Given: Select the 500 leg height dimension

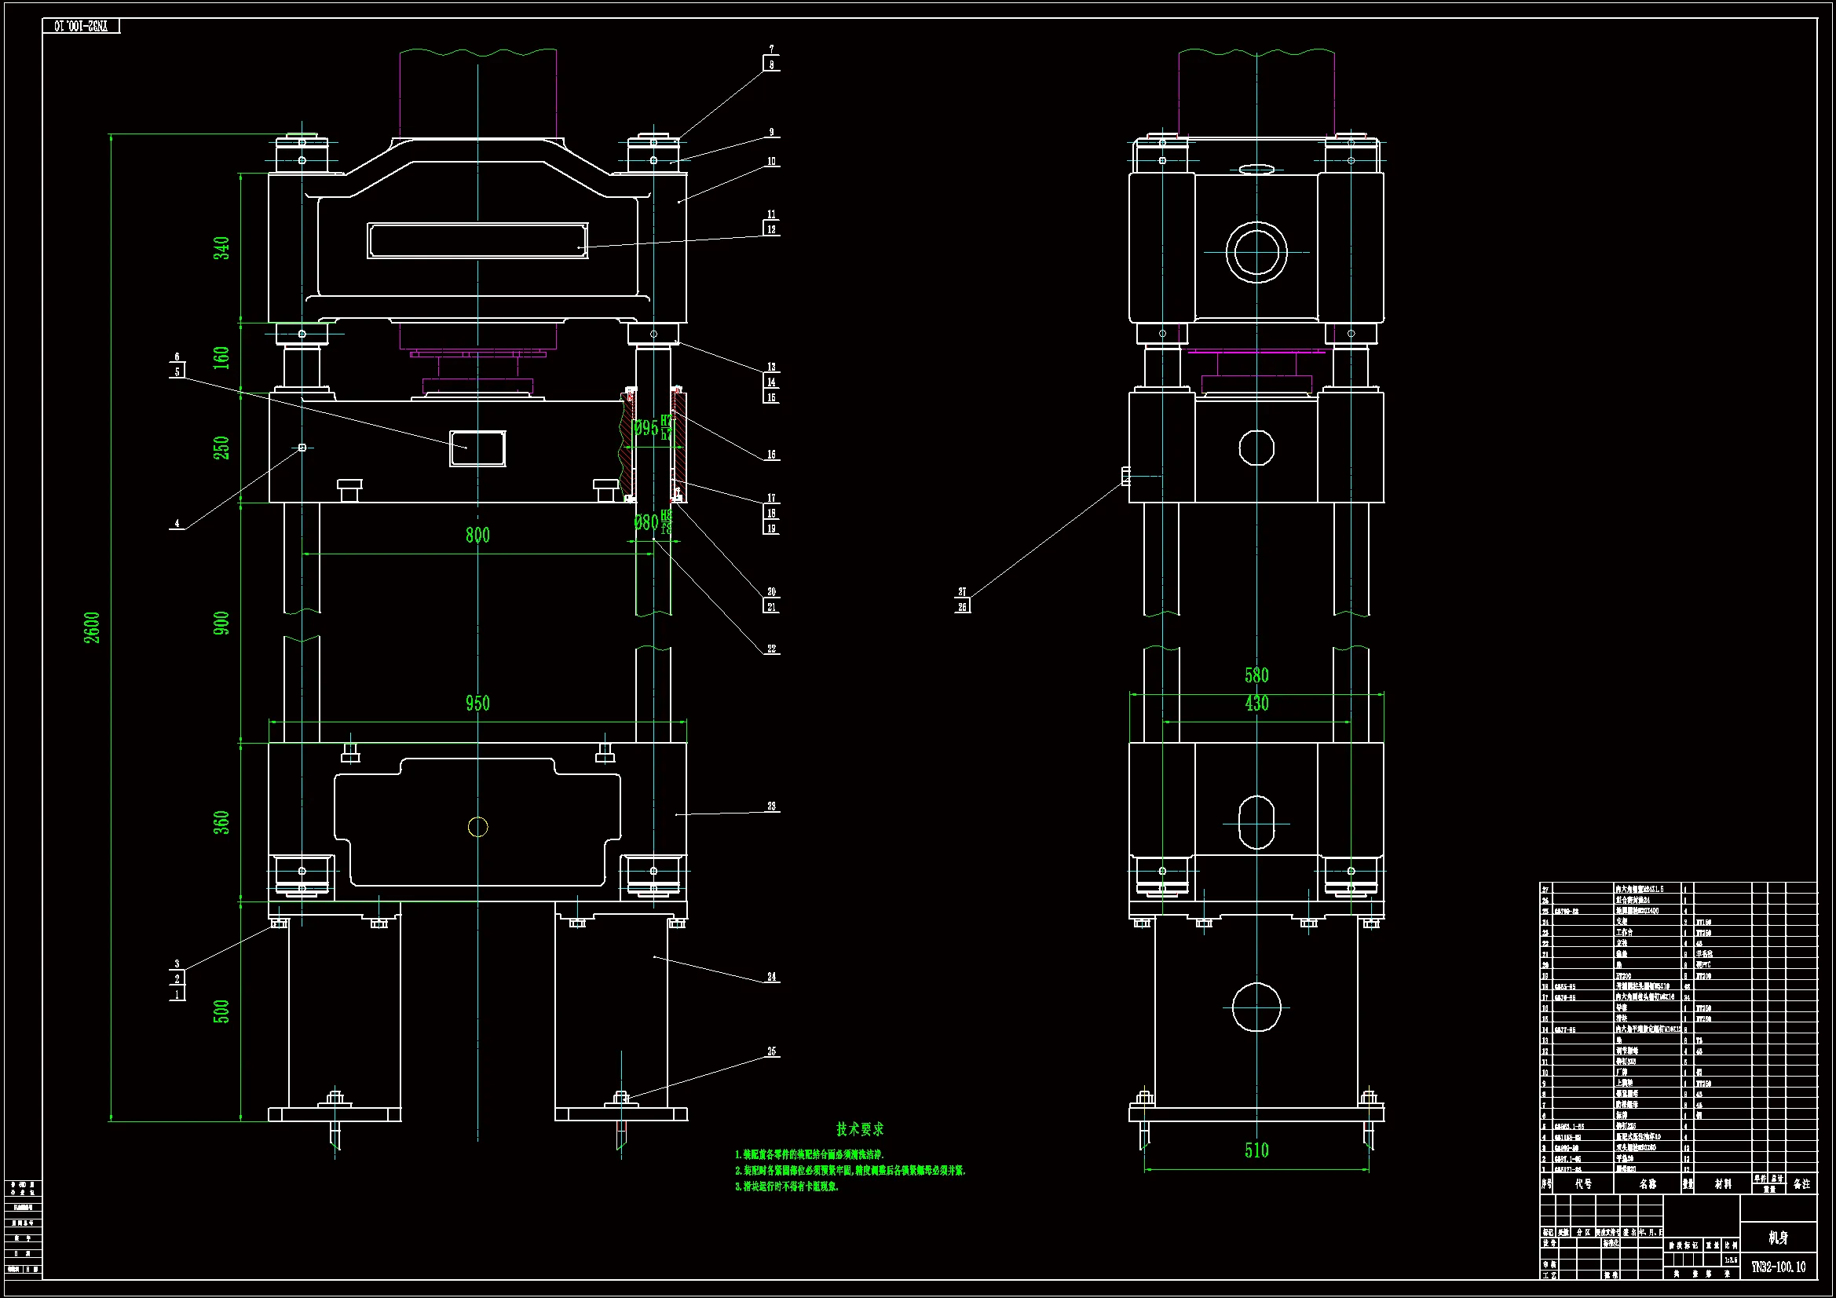Looking at the screenshot, I should click(221, 1011).
